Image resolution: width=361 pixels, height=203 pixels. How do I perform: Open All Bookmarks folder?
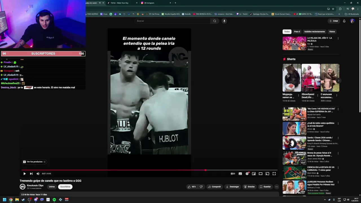352,14
